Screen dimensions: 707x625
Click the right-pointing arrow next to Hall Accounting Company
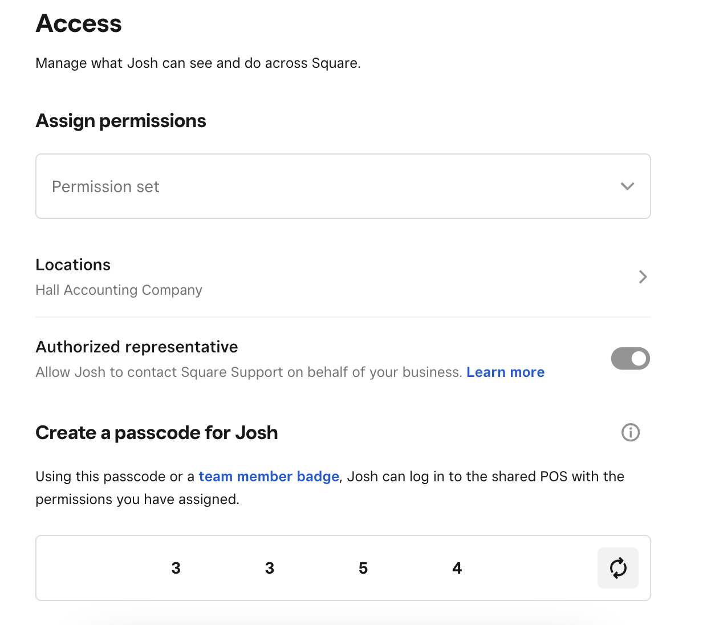tap(643, 277)
